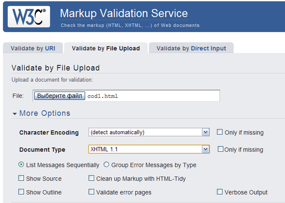Tick the Validate error pages checkbox

click(91, 192)
